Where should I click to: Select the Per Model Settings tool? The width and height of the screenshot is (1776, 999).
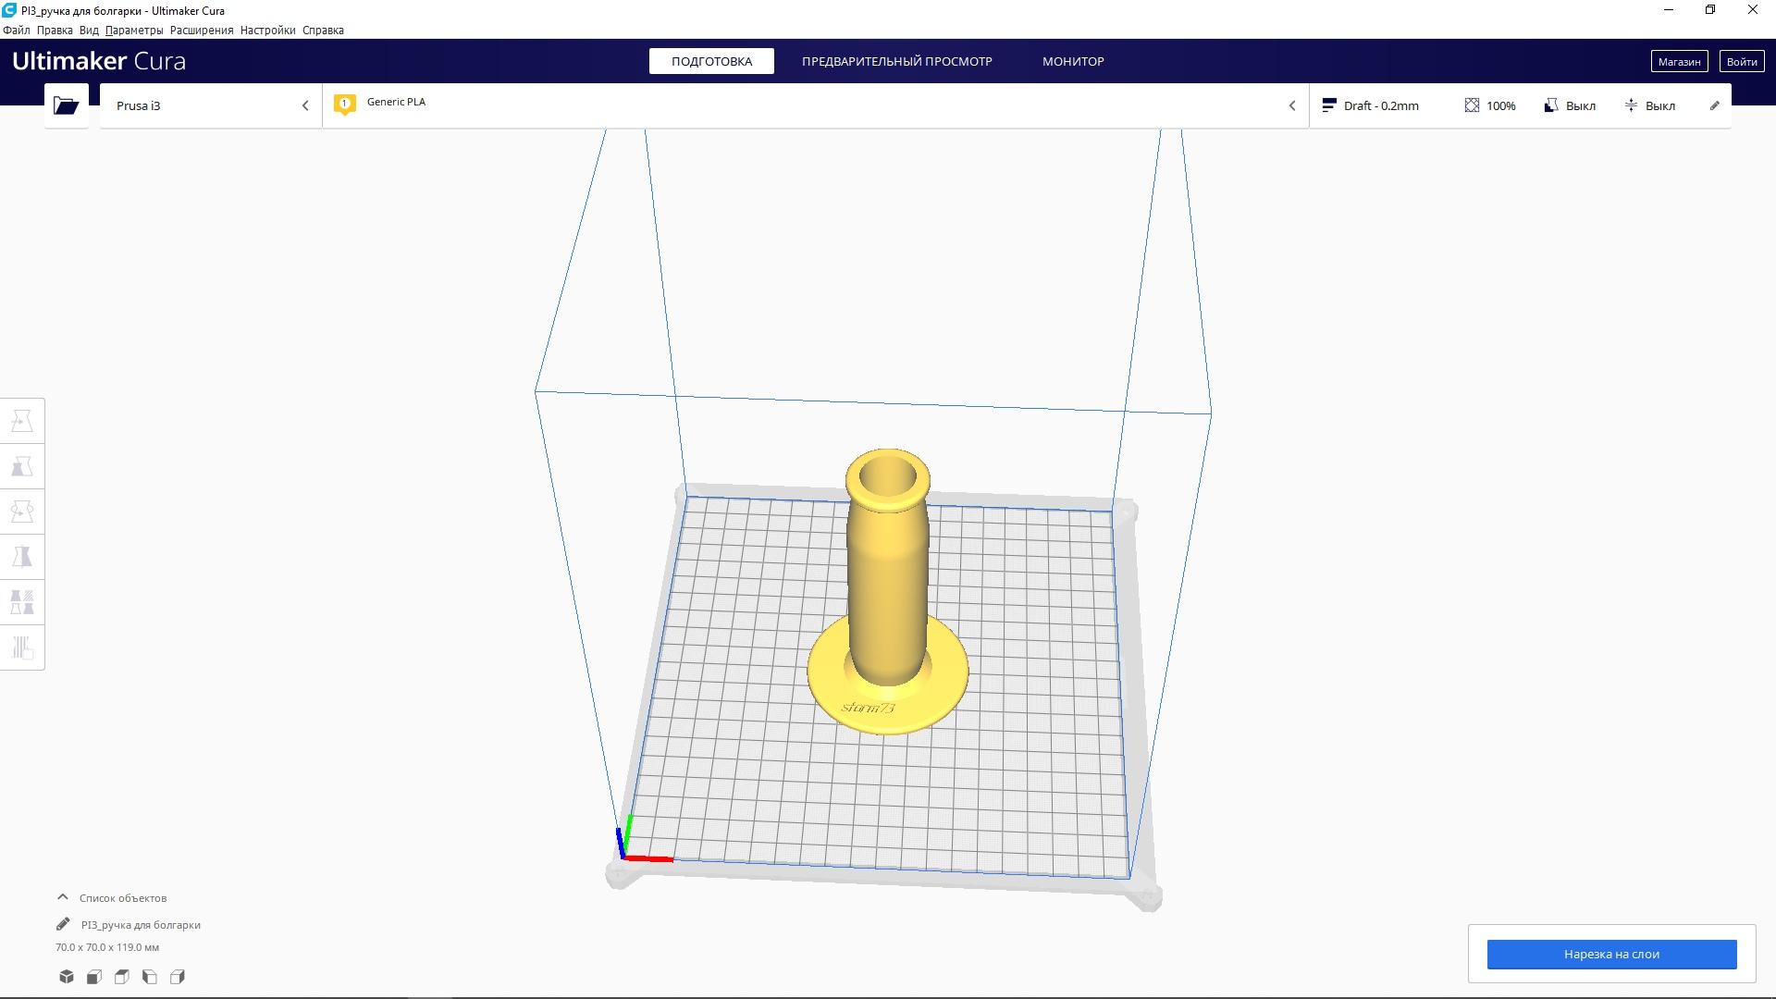(x=22, y=602)
